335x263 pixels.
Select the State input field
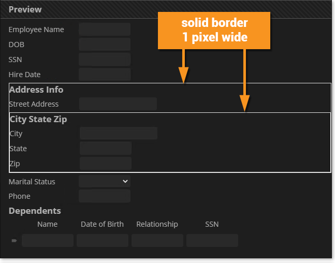click(x=106, y=149)
